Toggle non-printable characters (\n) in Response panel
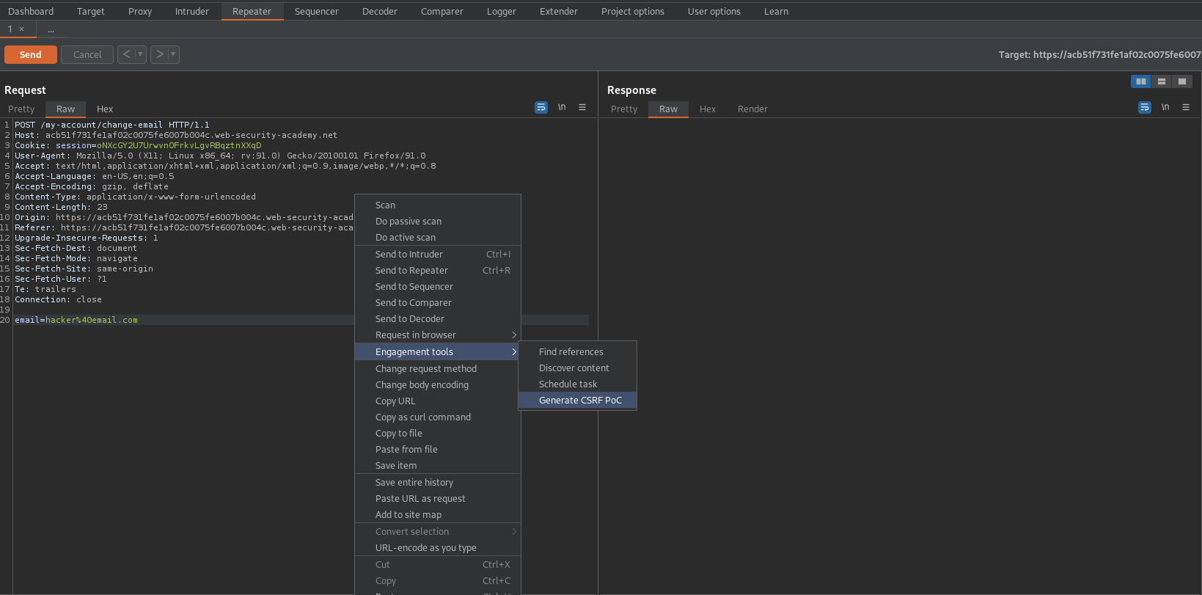The image size is (1202, 595). coord(1165,107)
